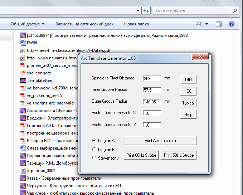Select the Stevenson A radio button
Viewport: 243px width, 195px height.
point(94,158)
